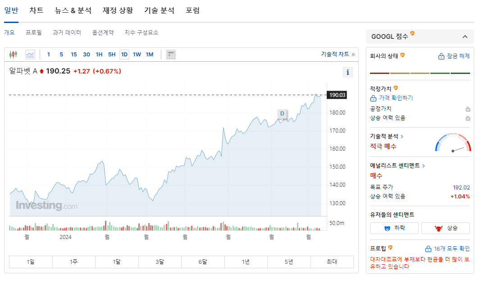This screenshot has height=285, width=484.
Task: Click the dividend 'D' marker on chart
Action: point(282,114)
